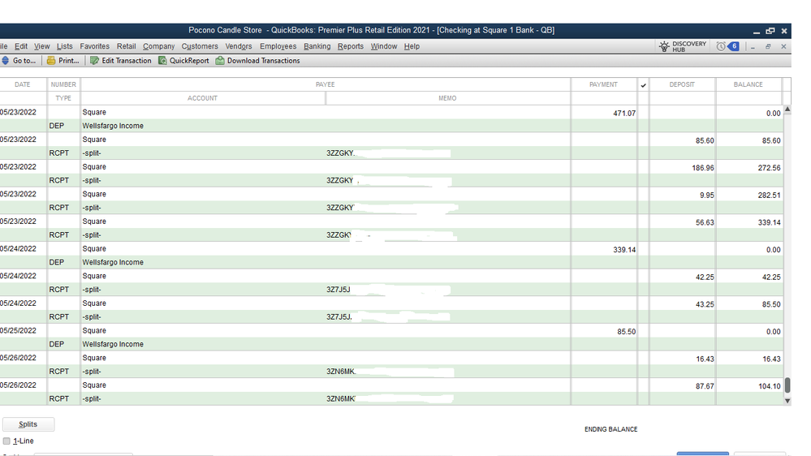Viewport: 811px width, 456px height.
Task: Click the Splits button
Action: (x=28, y=424)
